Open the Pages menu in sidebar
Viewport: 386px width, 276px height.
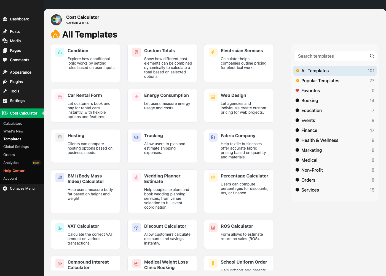pos(22,51)
